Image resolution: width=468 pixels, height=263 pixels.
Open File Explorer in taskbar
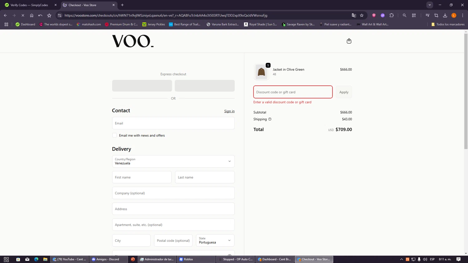tap(45, 259)
